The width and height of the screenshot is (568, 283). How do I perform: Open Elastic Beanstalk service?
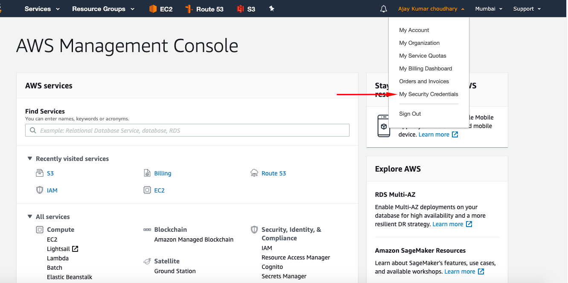click(70, 277)
